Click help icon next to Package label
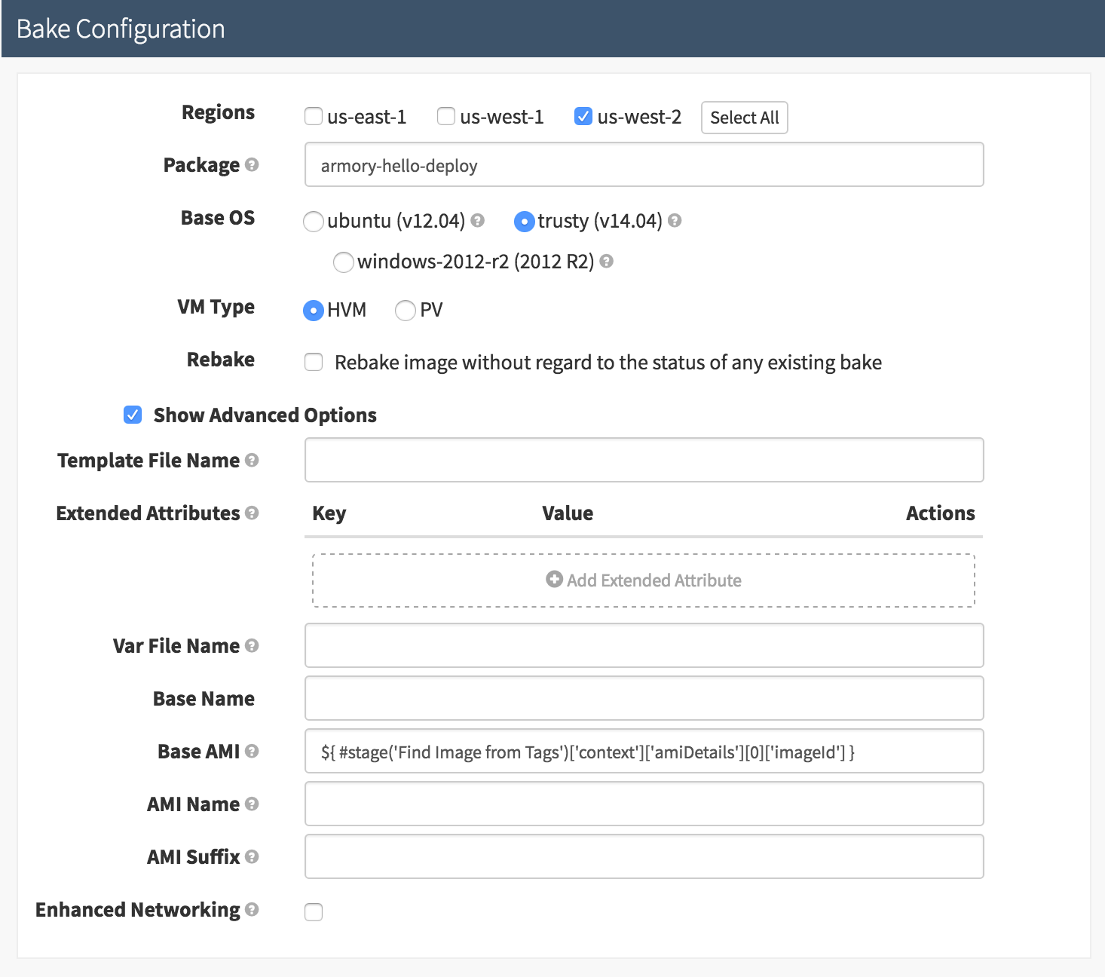This screenshot has height=977, width=1105. tap(252, 164)
